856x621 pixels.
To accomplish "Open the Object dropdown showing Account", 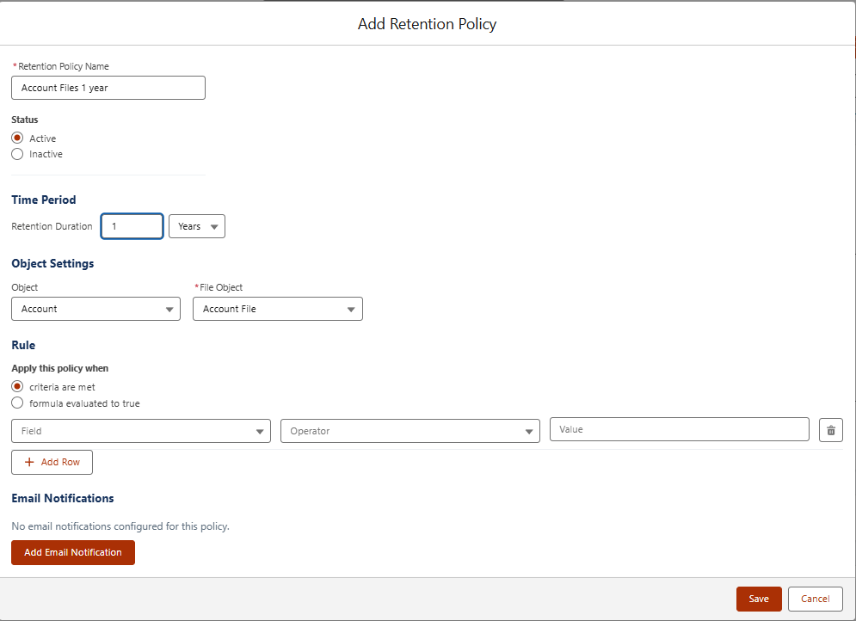I will [96, 309].
